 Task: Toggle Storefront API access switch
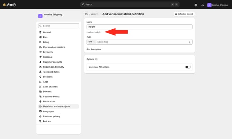tap(188, 67)
